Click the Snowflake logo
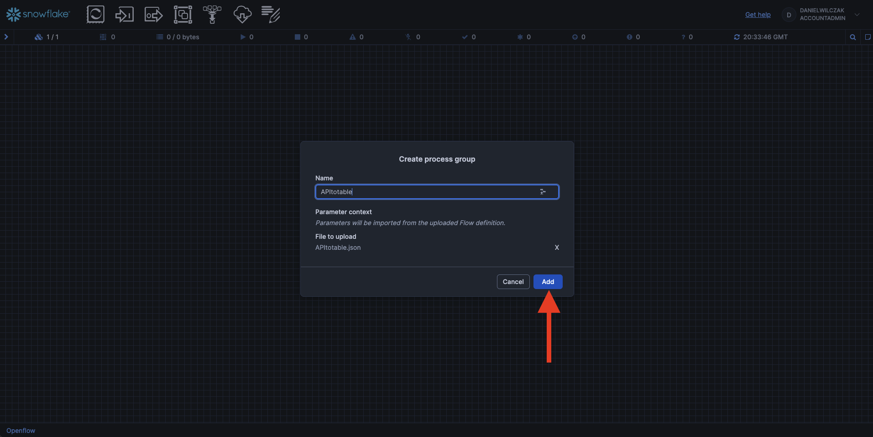Screen dimensions: 873x437 [38, 15]
